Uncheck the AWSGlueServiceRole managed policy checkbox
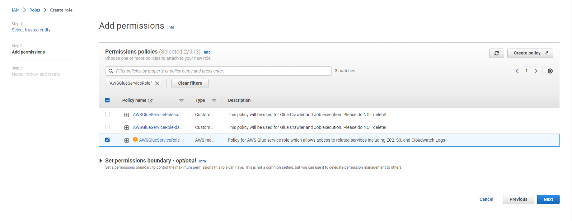Image resolution: width=572 pixels, height=221 pixels. click(107, 140)
